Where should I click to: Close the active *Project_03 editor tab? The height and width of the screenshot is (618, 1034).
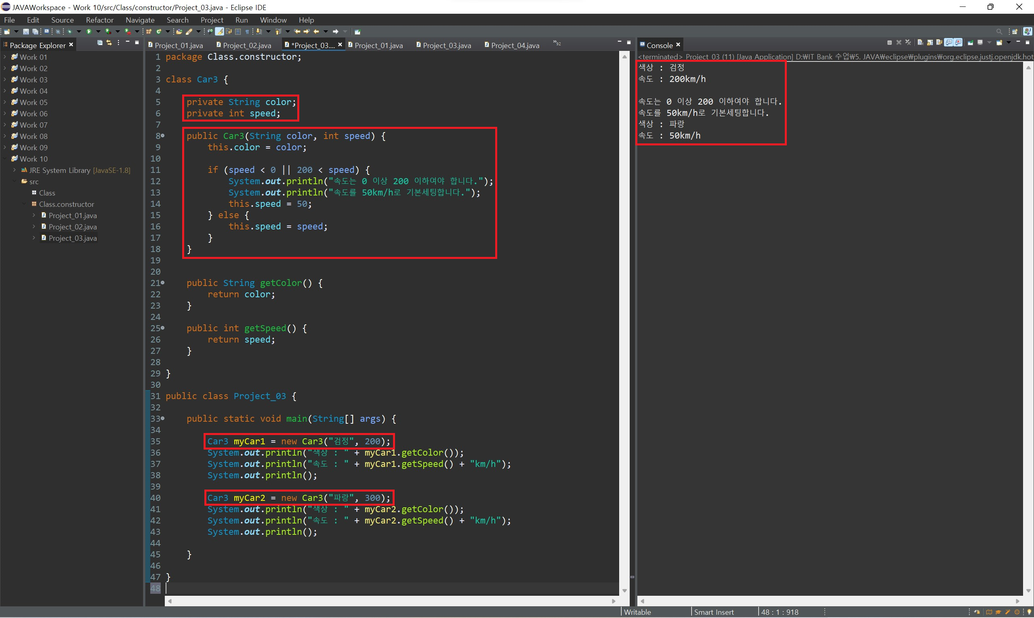pos(340,44)
